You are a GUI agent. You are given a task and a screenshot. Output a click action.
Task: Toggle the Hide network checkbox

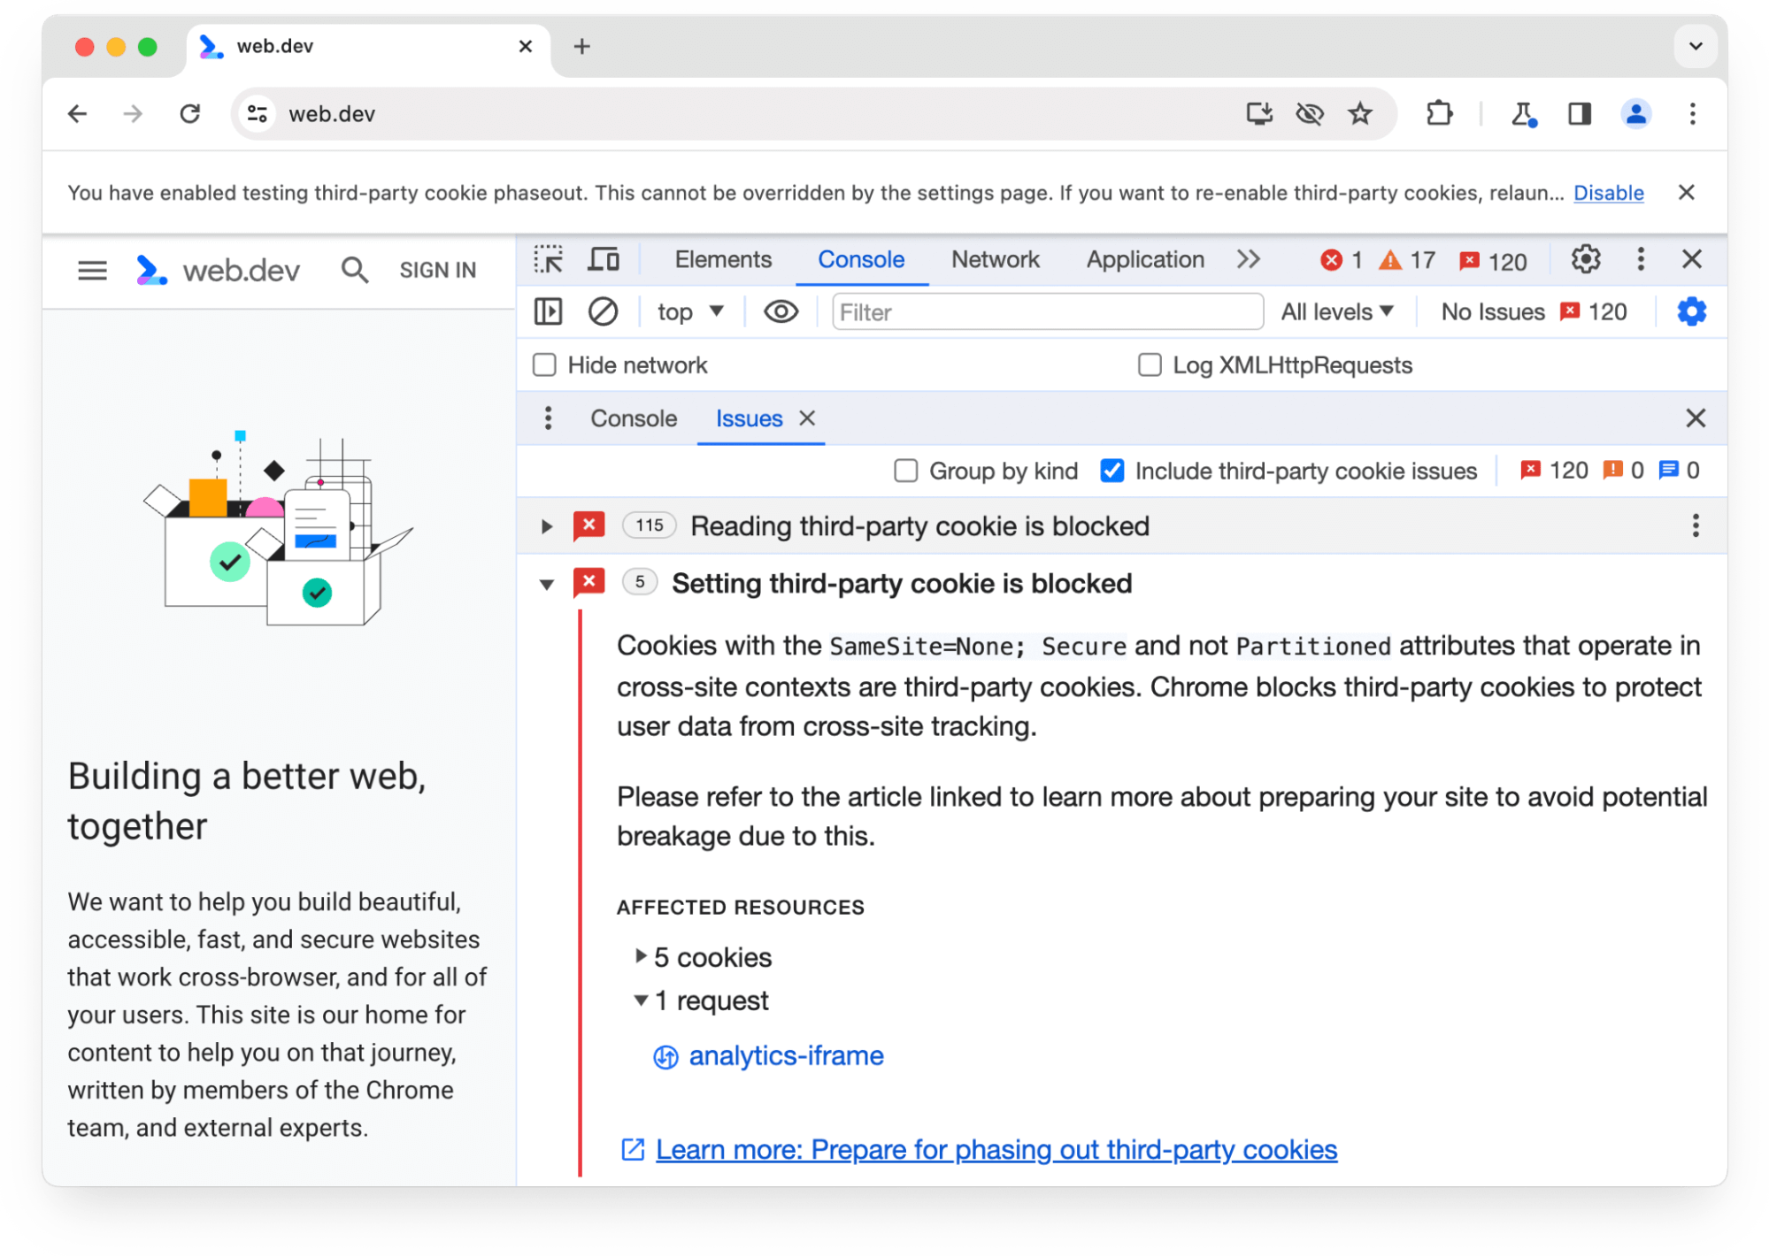point(544,364)
